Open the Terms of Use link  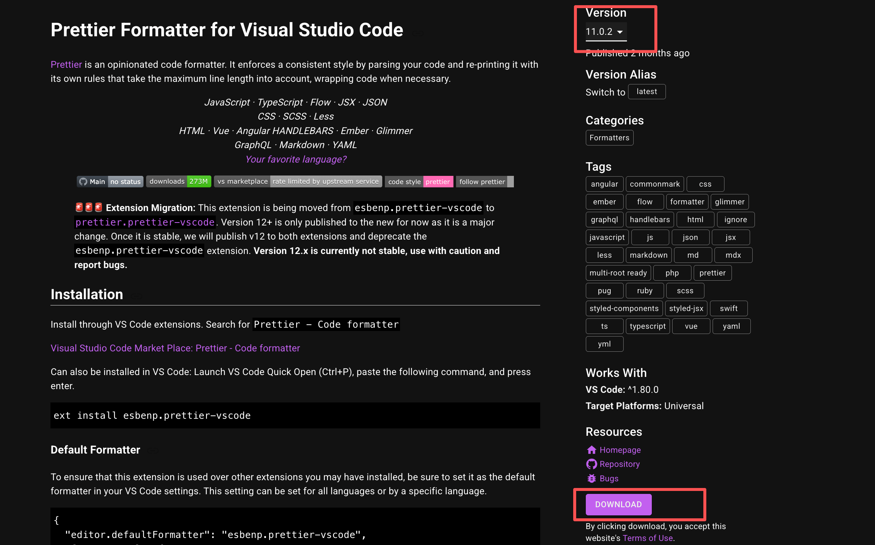coord(647,538)
